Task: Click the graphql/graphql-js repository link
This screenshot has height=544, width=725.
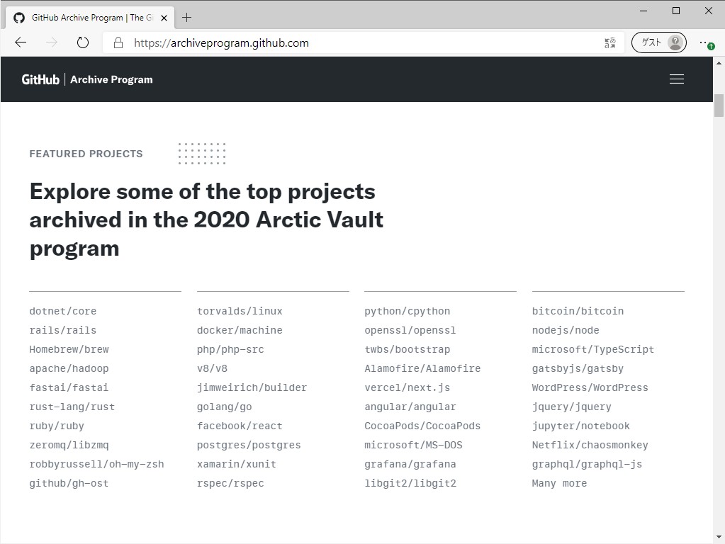Action: pyautogui.click(x=587, y=464)
